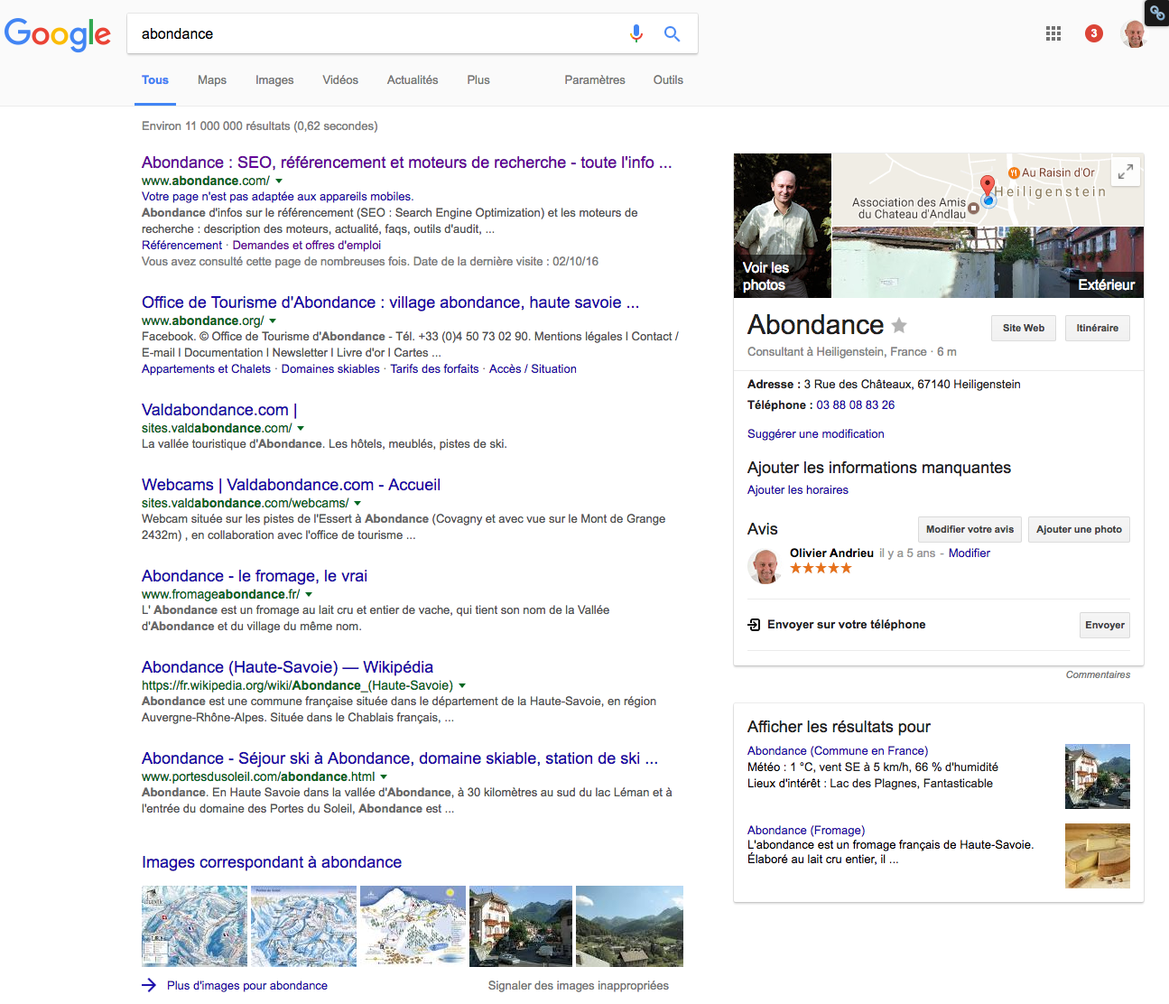The height and width of the screenshot is (1004, 1169).
Task: Switch to the Maps tab
Action: click(212, 79)
